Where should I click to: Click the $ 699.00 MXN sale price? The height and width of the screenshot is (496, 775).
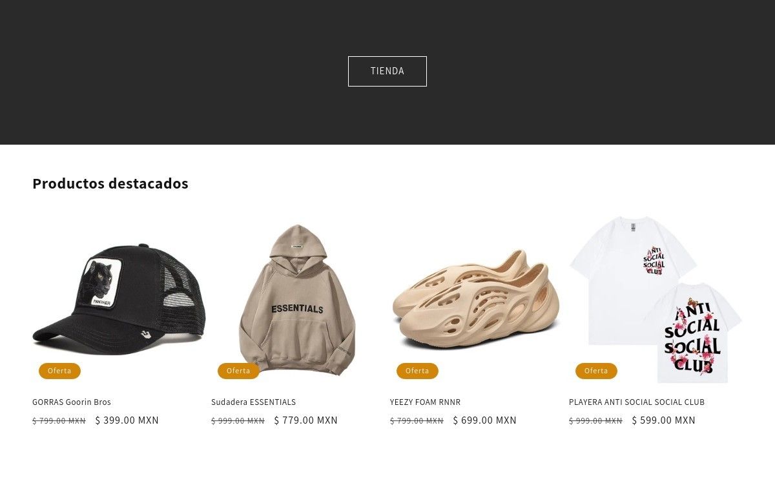485,420
